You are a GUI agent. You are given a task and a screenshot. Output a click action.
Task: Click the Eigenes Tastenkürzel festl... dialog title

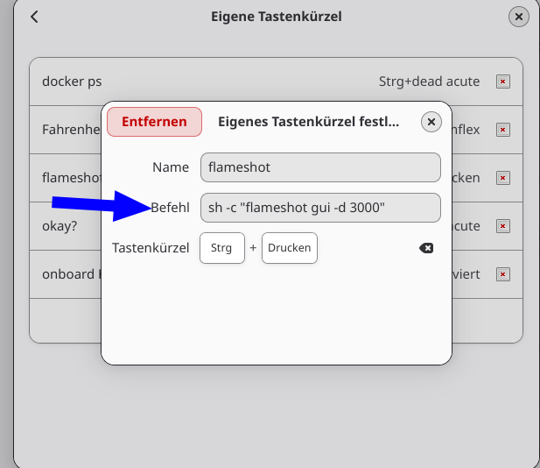[309, 122]
